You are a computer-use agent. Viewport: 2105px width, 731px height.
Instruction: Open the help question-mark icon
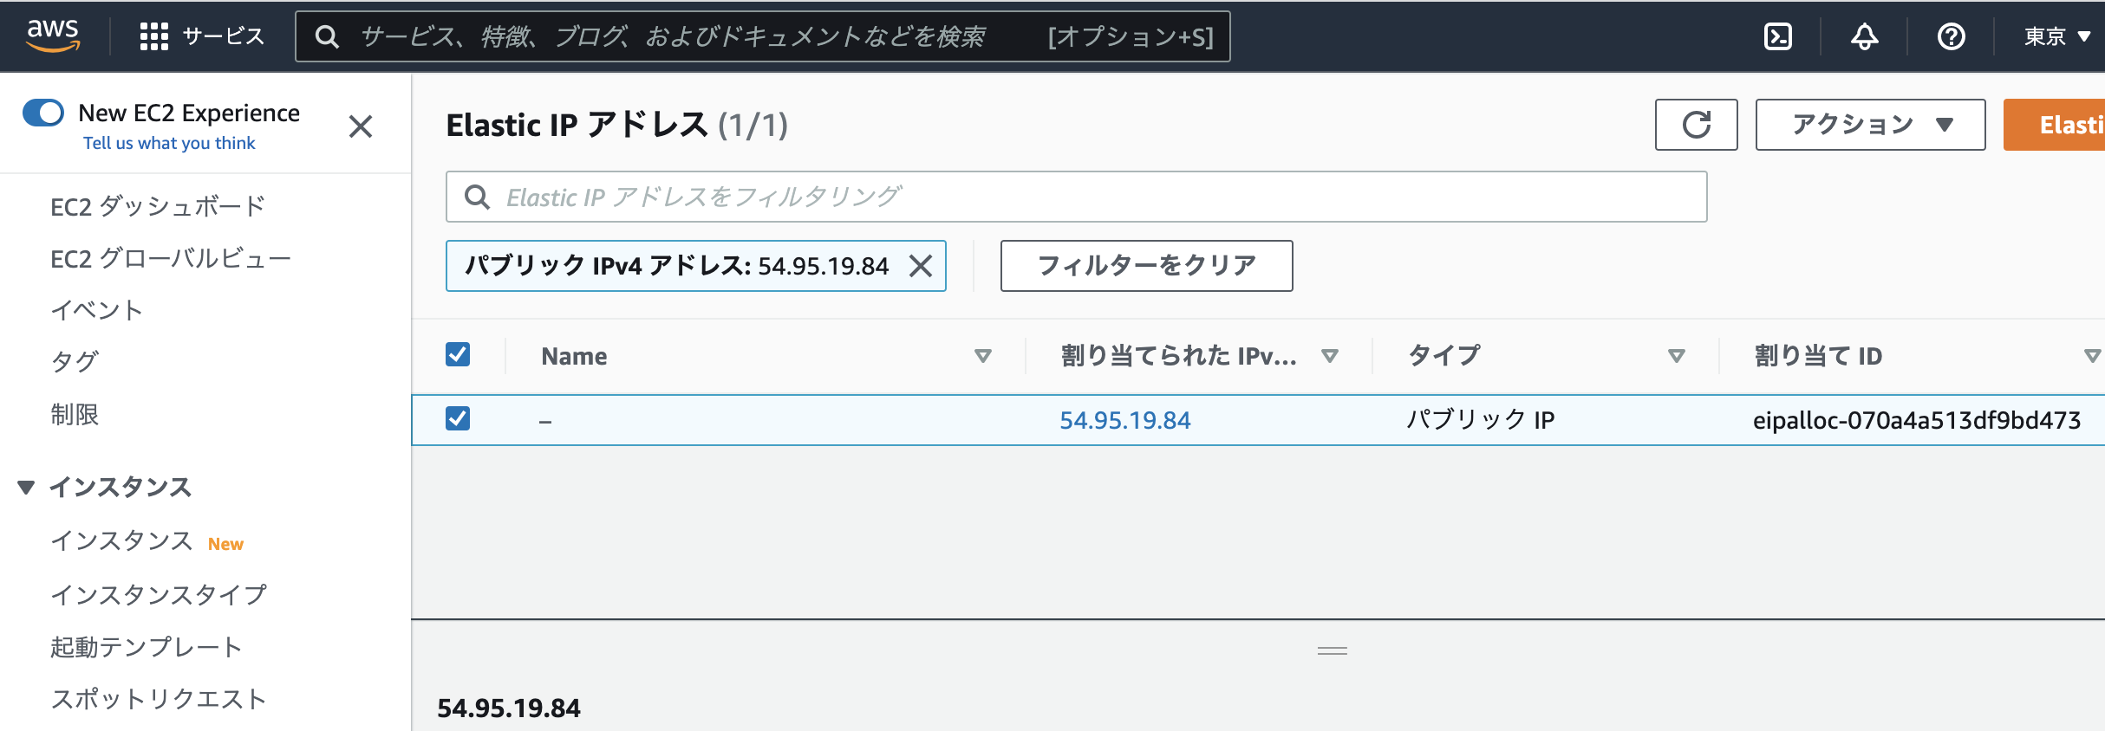(x=1952, y=36)
